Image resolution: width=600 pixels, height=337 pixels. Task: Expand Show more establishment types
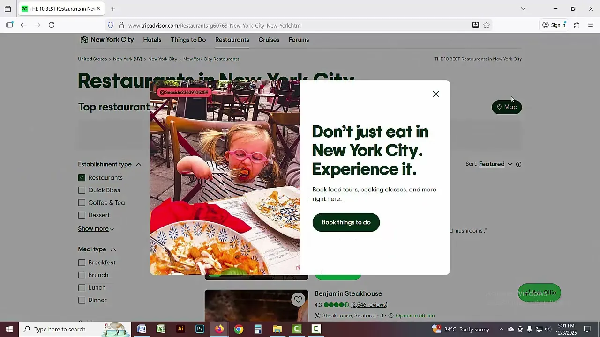pos(96,229)
